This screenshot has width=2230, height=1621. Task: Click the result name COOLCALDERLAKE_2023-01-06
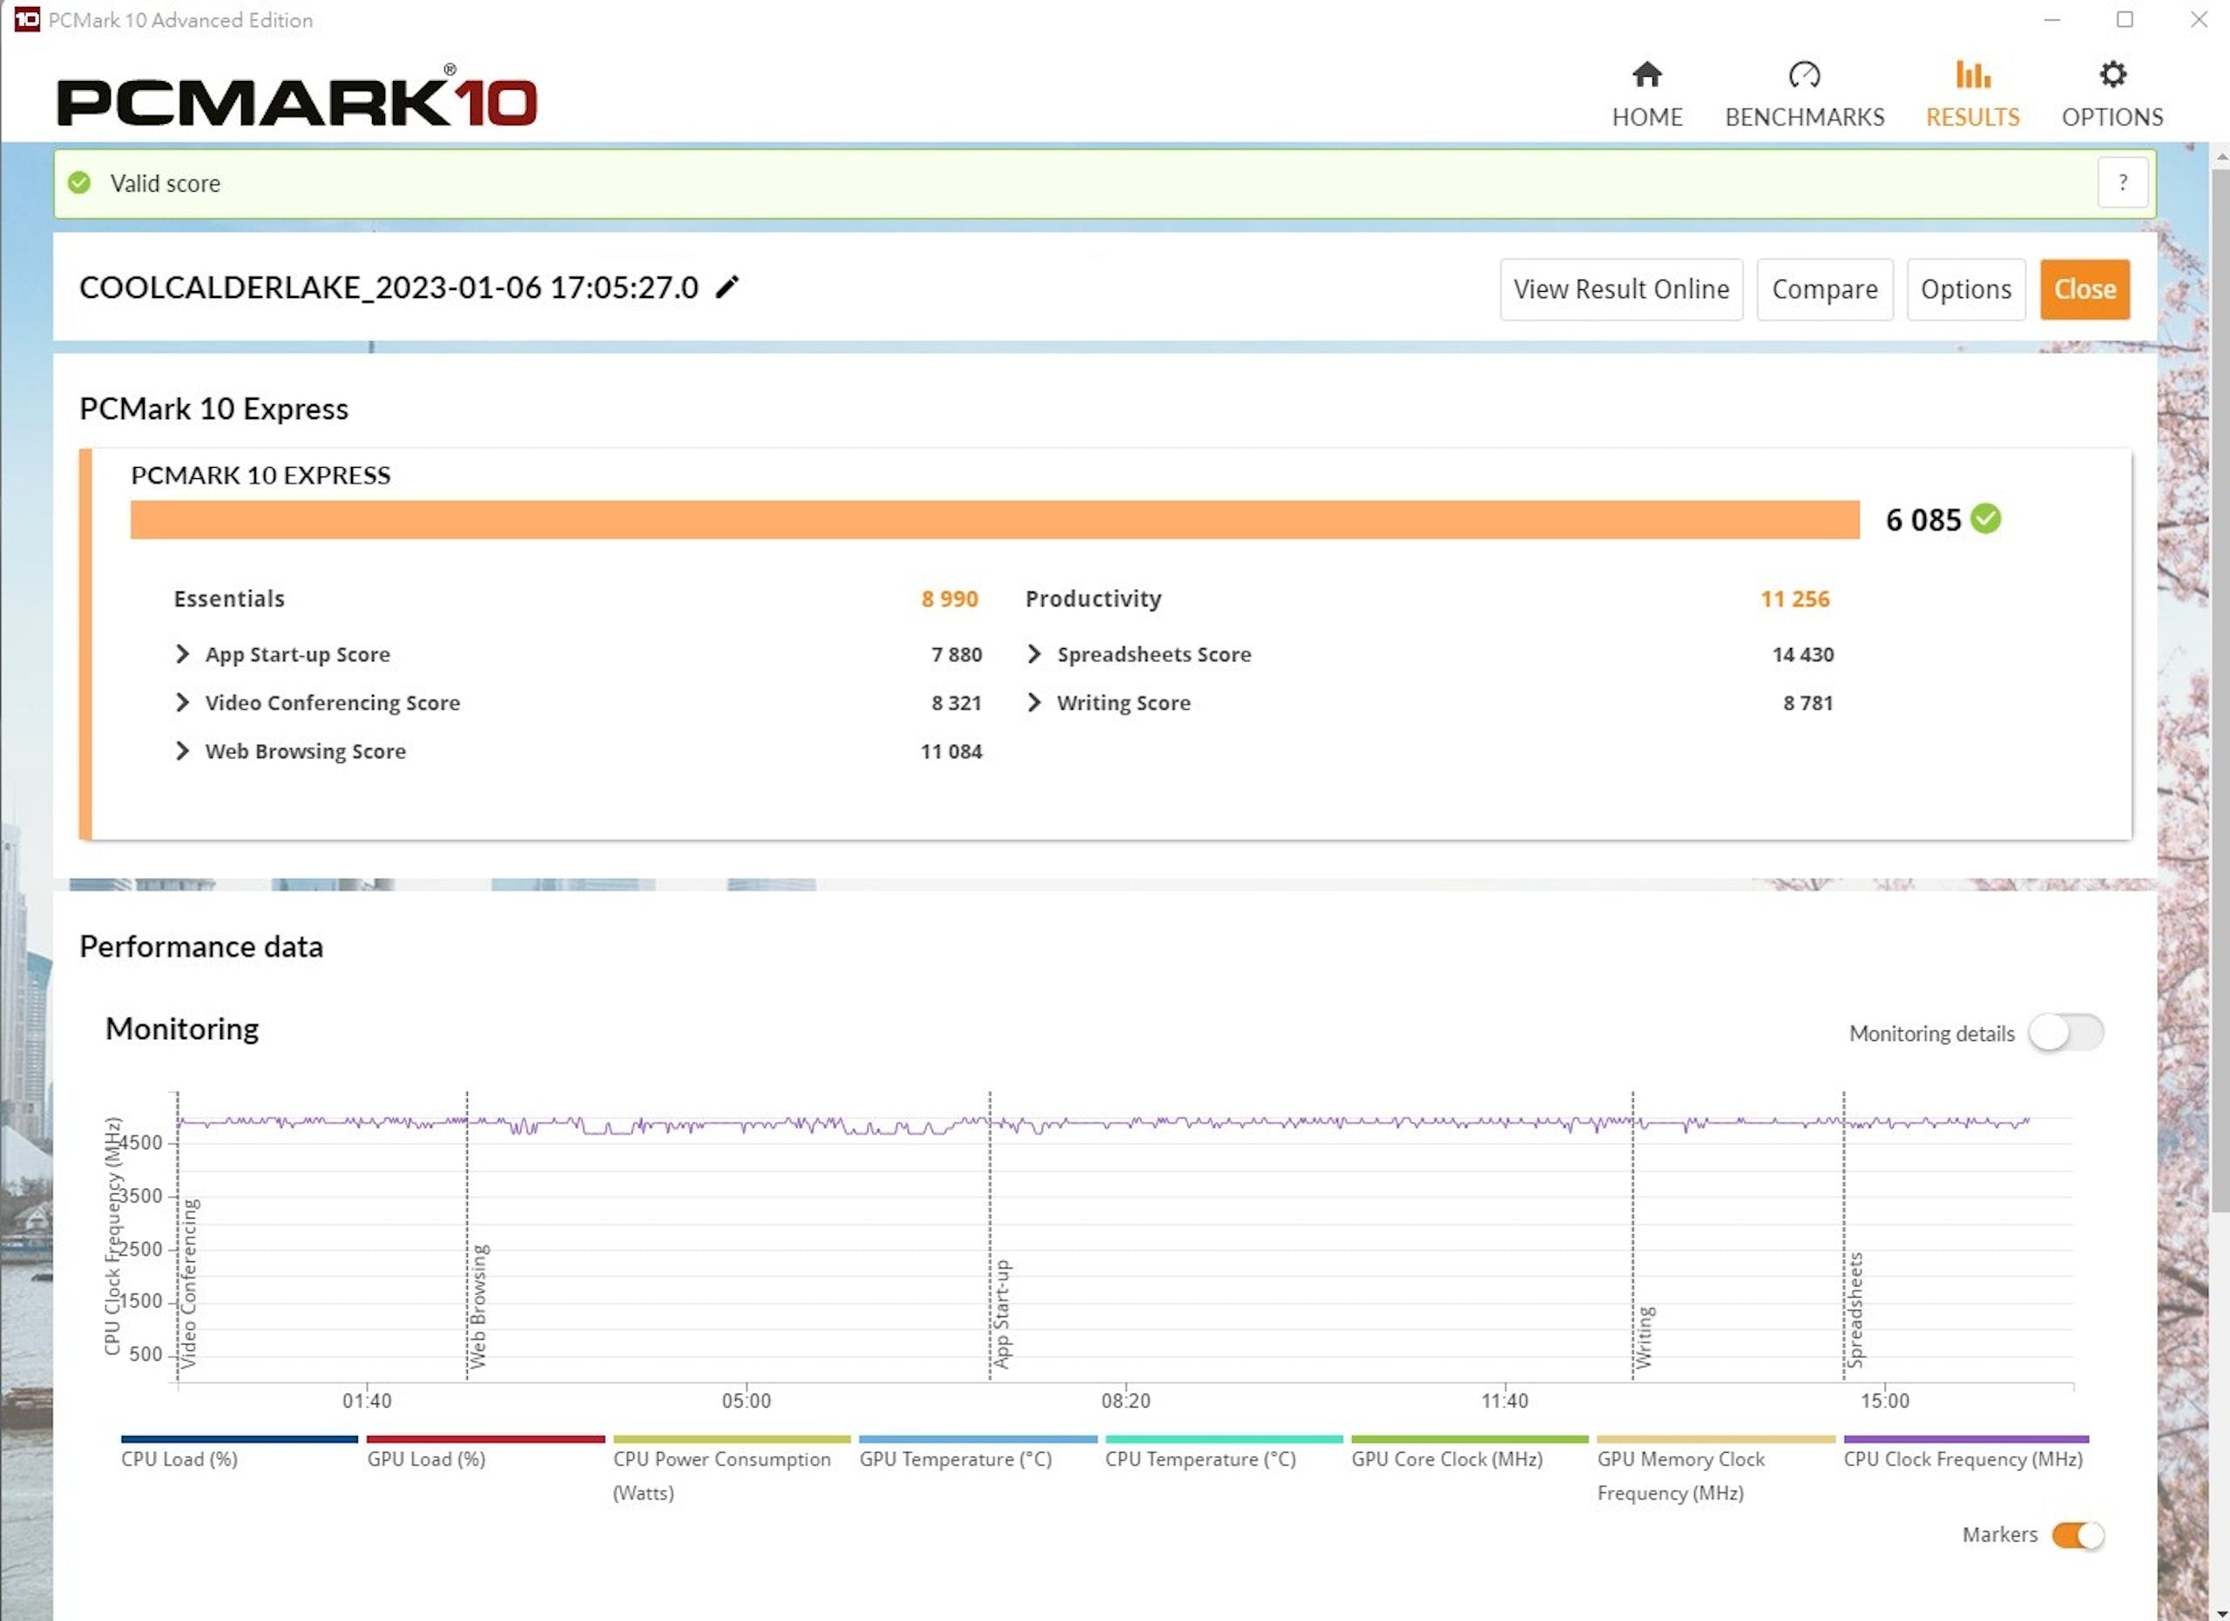389,287
